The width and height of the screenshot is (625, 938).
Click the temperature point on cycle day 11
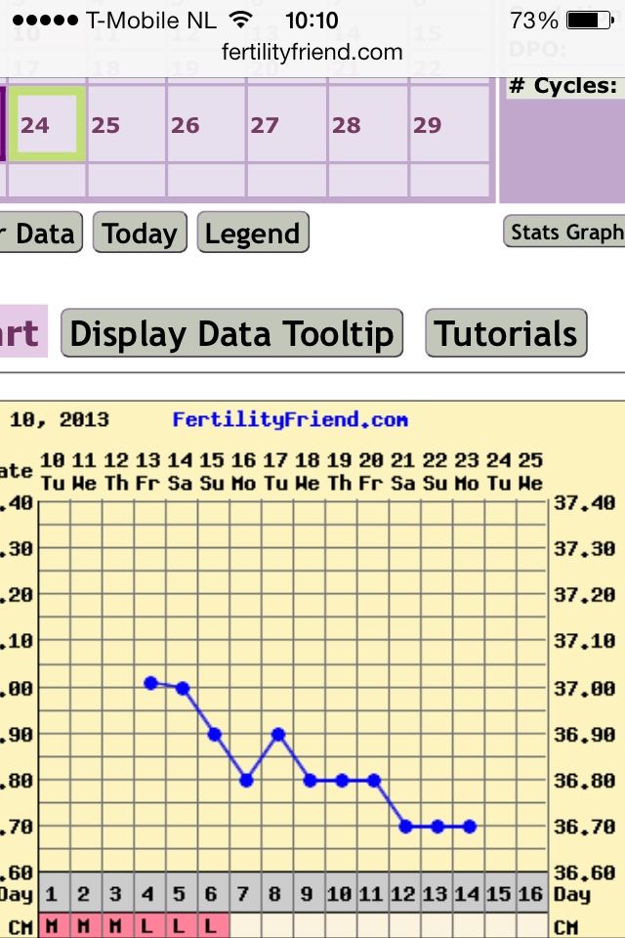[x=374, y=780]
